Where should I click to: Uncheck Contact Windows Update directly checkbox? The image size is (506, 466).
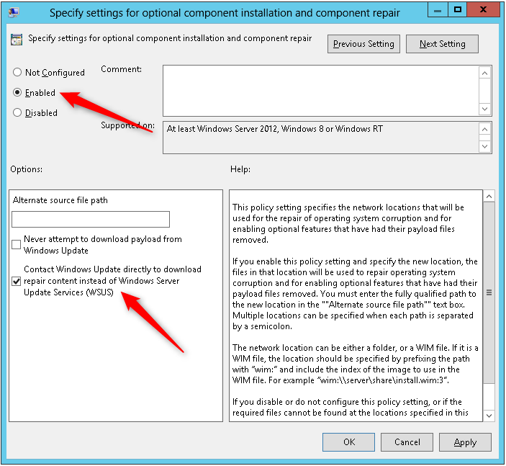(17, 281)
